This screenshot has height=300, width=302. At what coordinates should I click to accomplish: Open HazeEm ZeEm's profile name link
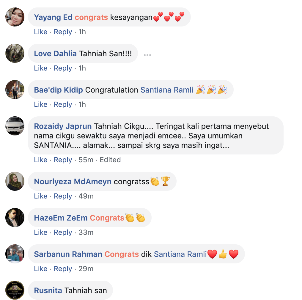pos(61,218)
